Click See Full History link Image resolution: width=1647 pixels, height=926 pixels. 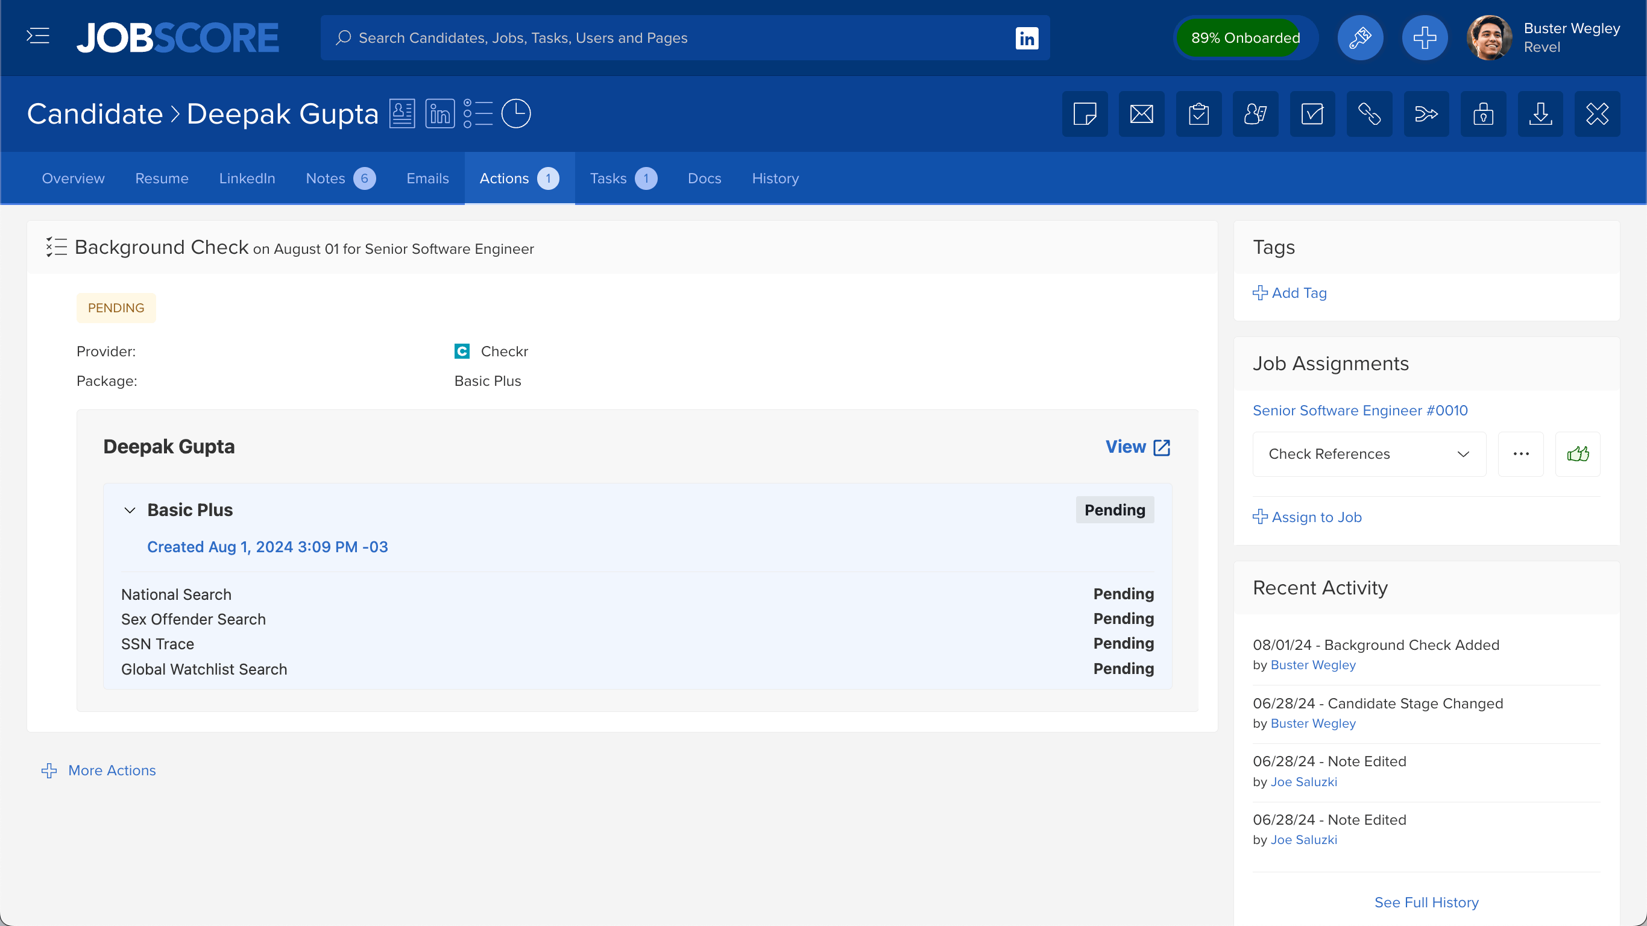1426,902
